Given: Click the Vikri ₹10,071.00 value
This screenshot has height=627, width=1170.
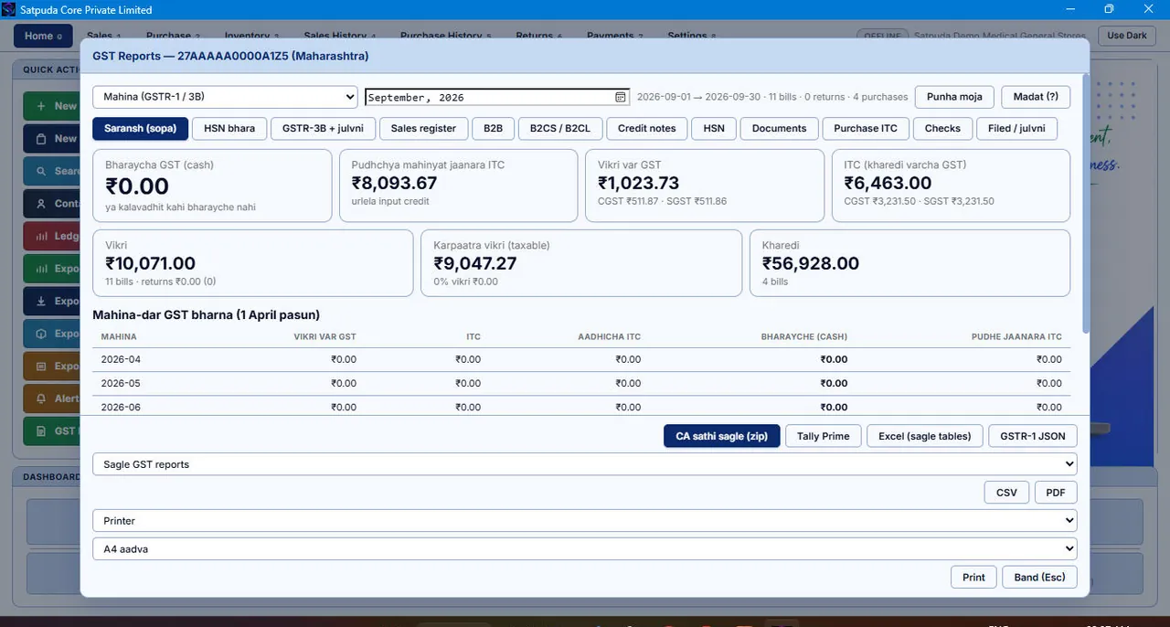Looking at the screenshot, I should (150, 263).
